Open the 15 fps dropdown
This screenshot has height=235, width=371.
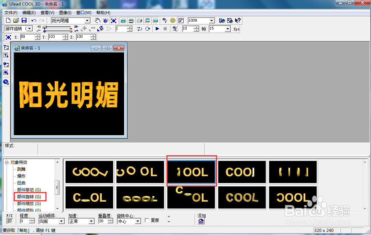pos(228,29)
